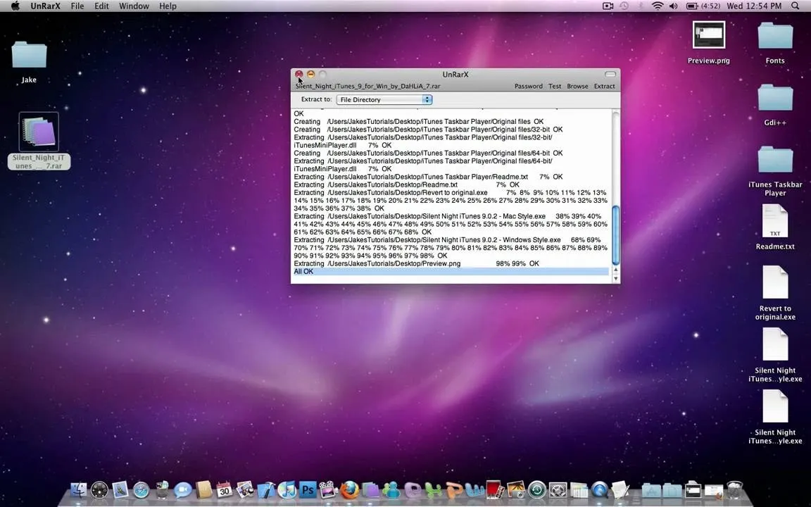The width and height of the screenshot is (811, 507).
Task: Launch Firefox from the Dock
Action: tap(350, 489)
